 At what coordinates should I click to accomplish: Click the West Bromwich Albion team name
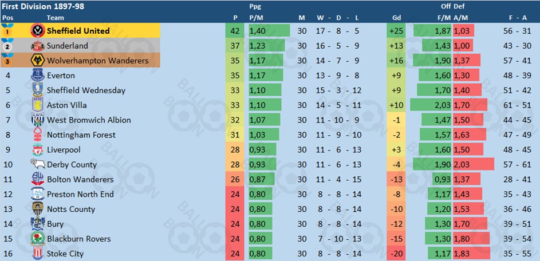(89, 120)
